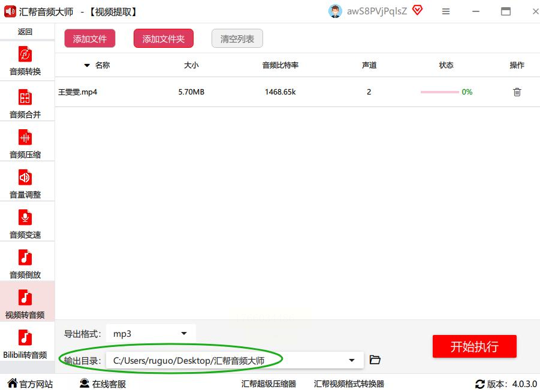The height and width of the screenshot is (390, 540).
Task: Click the channel count 2 cell
Action: pyautogui.click(x=369, y=92)
